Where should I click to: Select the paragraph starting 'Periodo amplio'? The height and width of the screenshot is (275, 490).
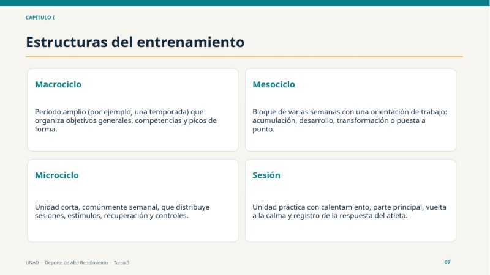coord(126,120)
